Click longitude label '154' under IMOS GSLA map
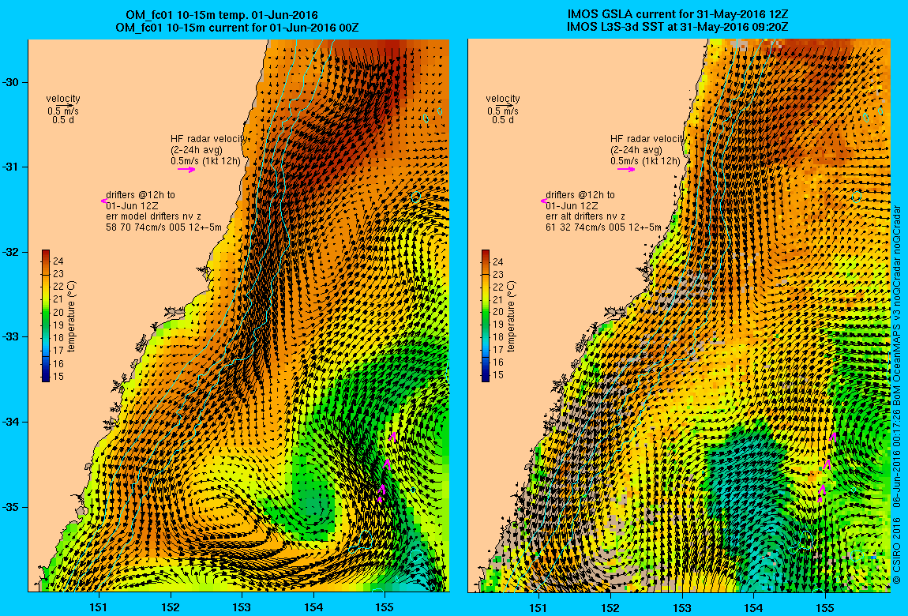908x616 pixels. click(x=752, y=607)
